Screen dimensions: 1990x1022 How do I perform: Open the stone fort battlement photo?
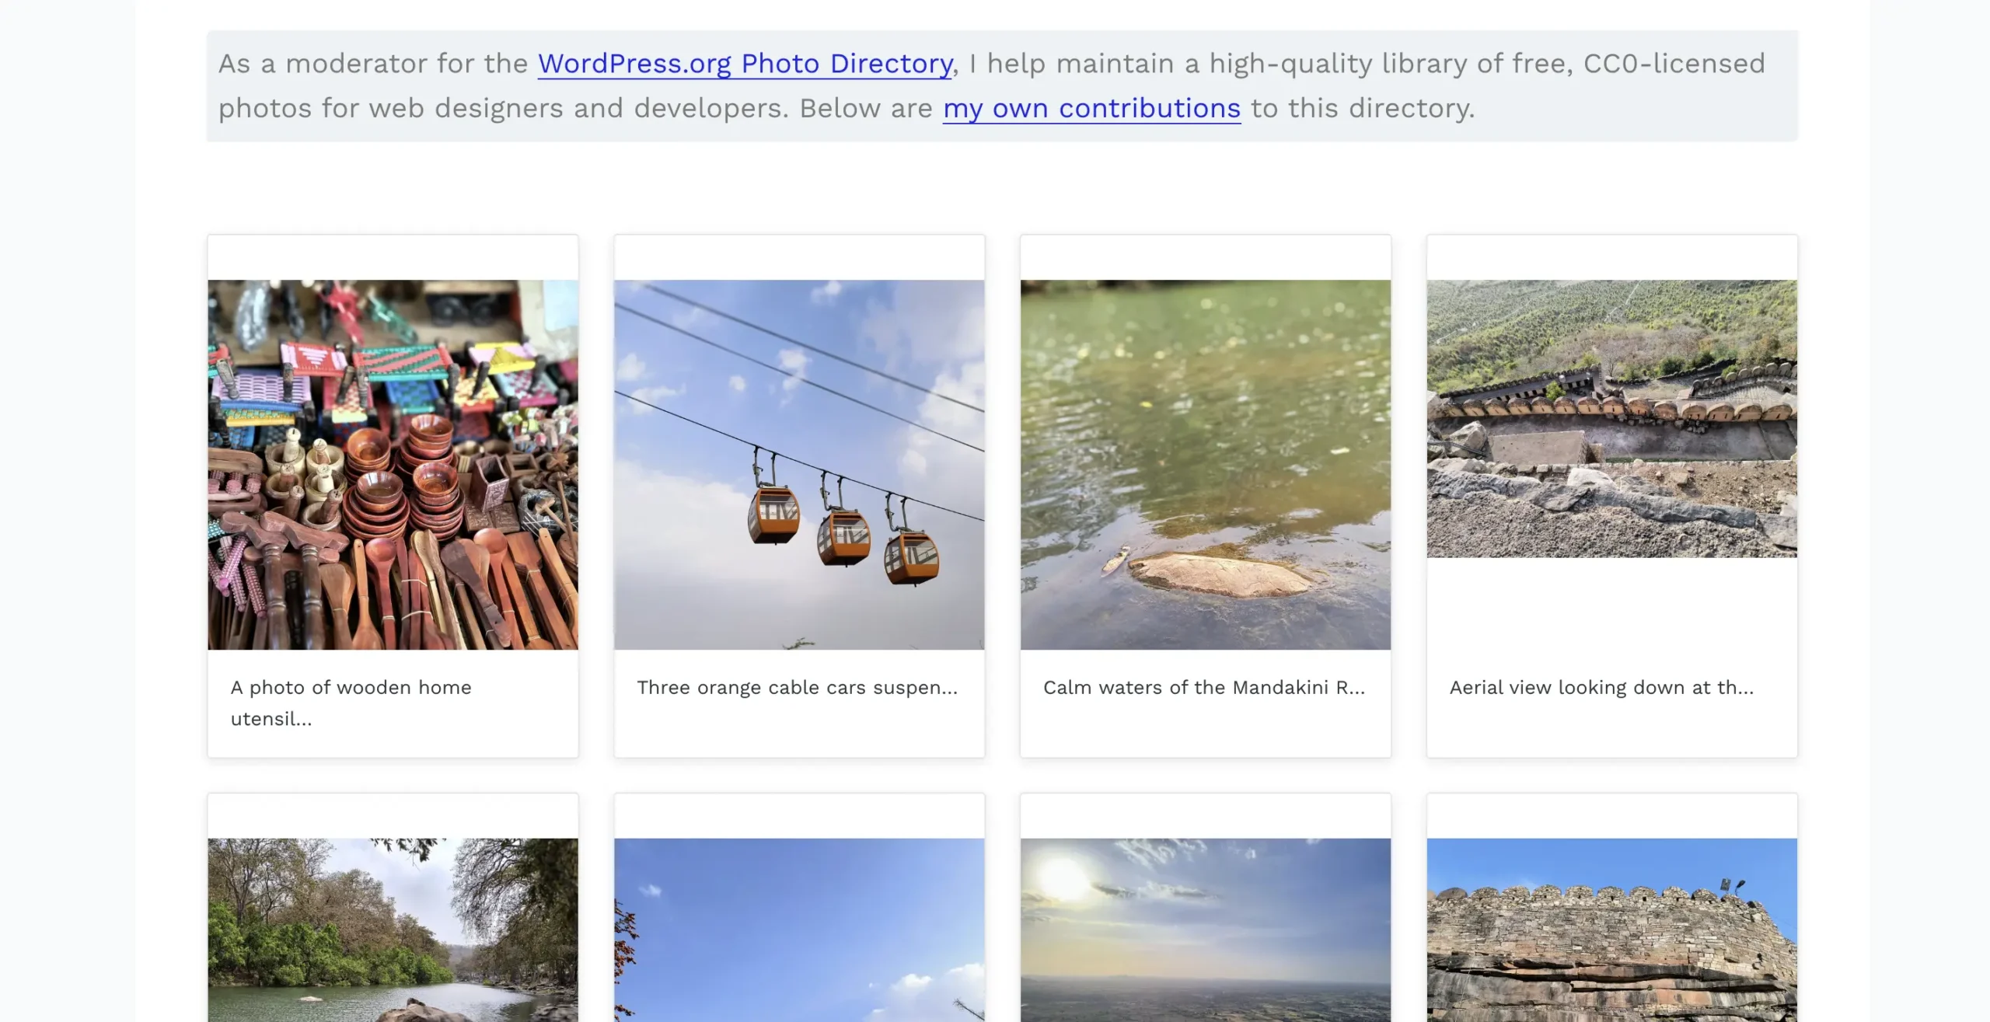pos(1611,930)
